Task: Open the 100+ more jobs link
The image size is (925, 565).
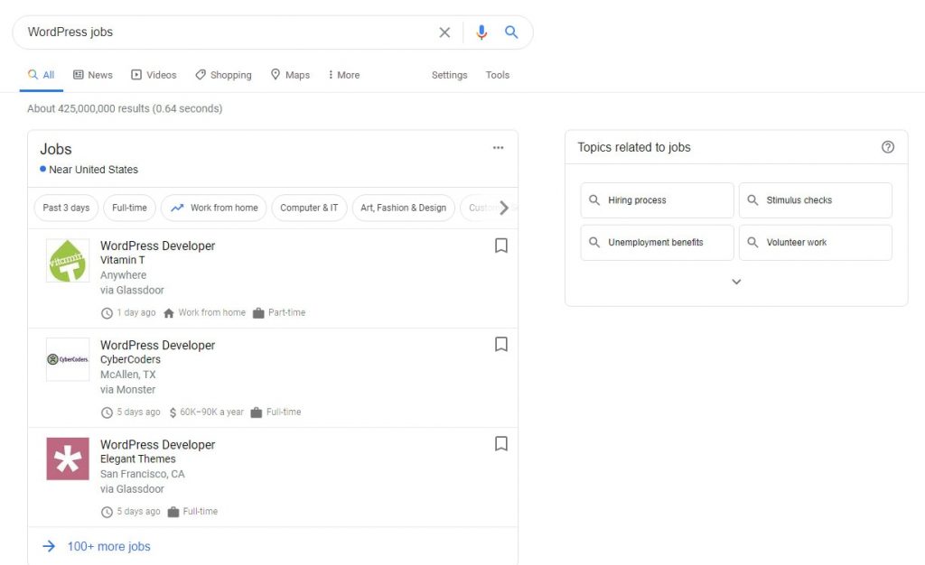Action: coord(109,546)
